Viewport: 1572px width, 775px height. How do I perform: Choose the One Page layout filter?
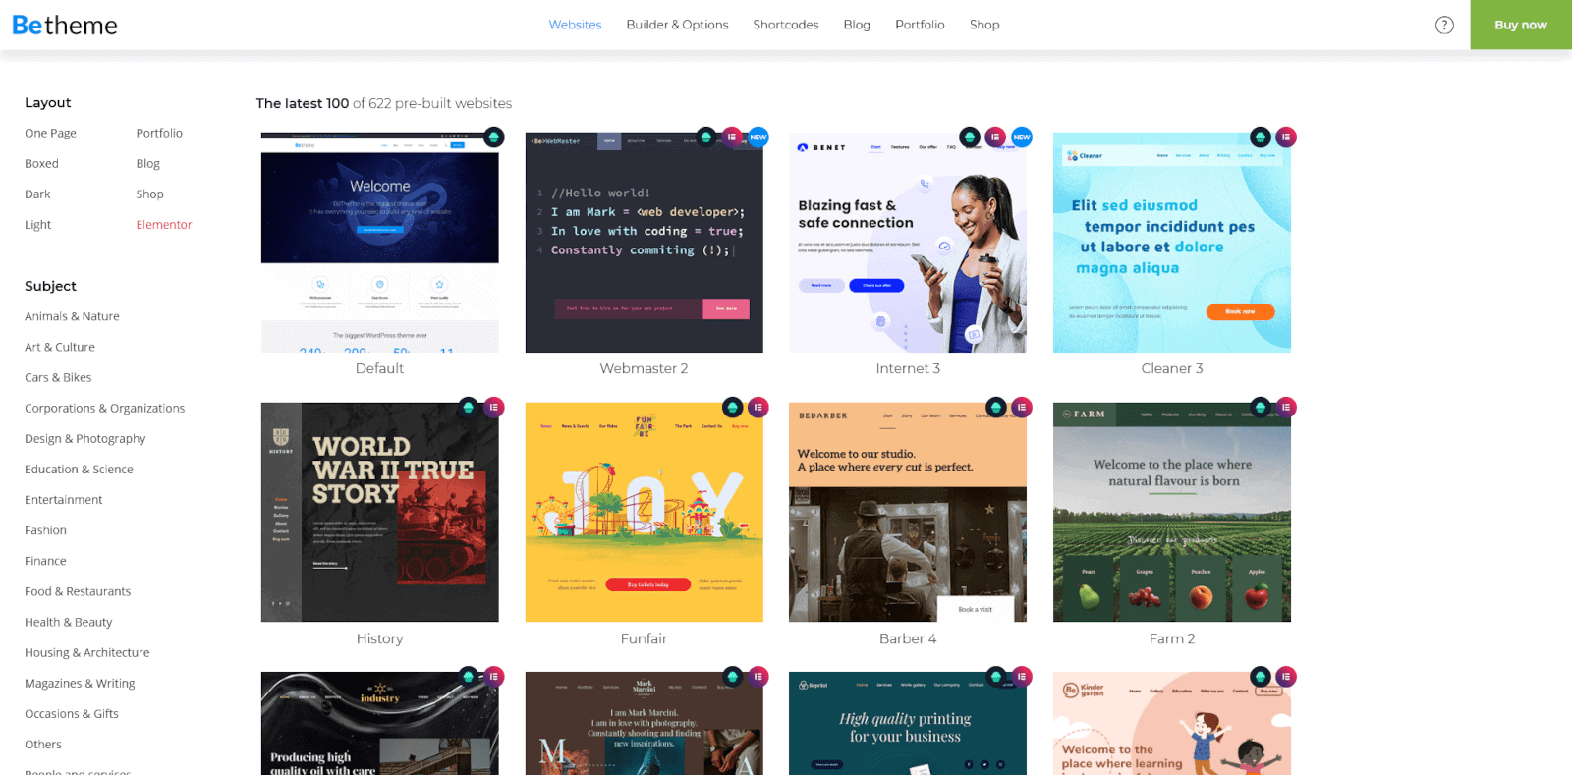click(50, 134)
